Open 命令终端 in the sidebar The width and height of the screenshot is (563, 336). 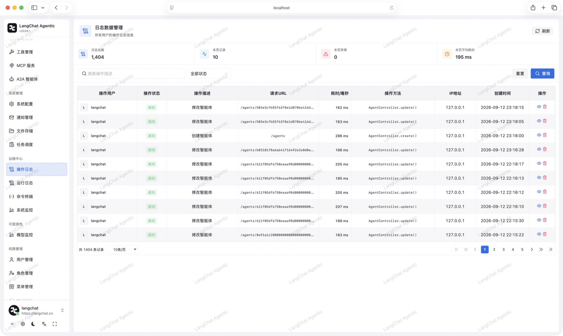(x=37, y=196)
